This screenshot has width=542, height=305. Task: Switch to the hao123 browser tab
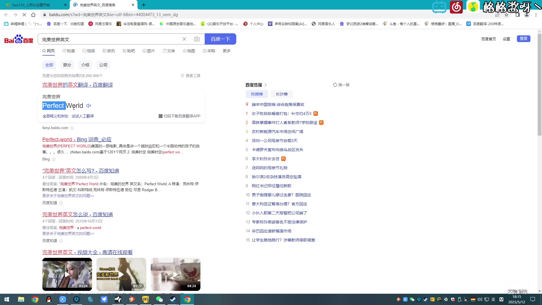[x=35, y=5]
